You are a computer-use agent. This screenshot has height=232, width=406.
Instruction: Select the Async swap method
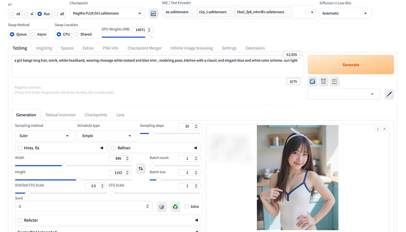(33, 34)
